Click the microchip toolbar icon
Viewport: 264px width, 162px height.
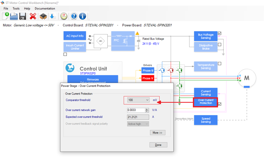tap(43, 16)
